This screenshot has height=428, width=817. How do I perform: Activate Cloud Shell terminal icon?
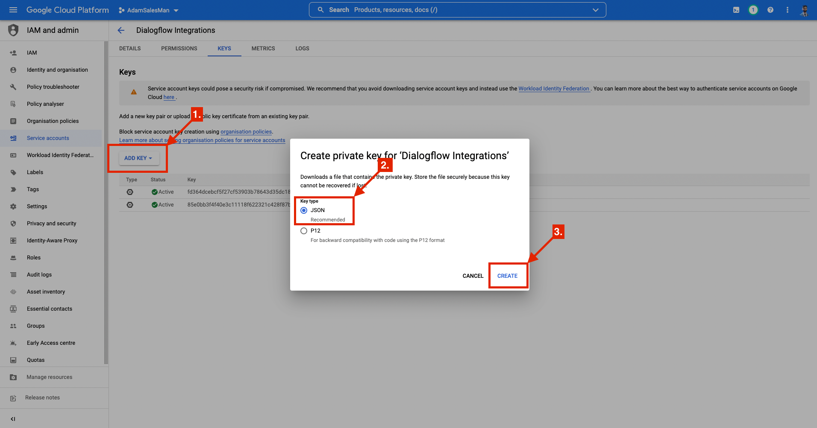736,10
